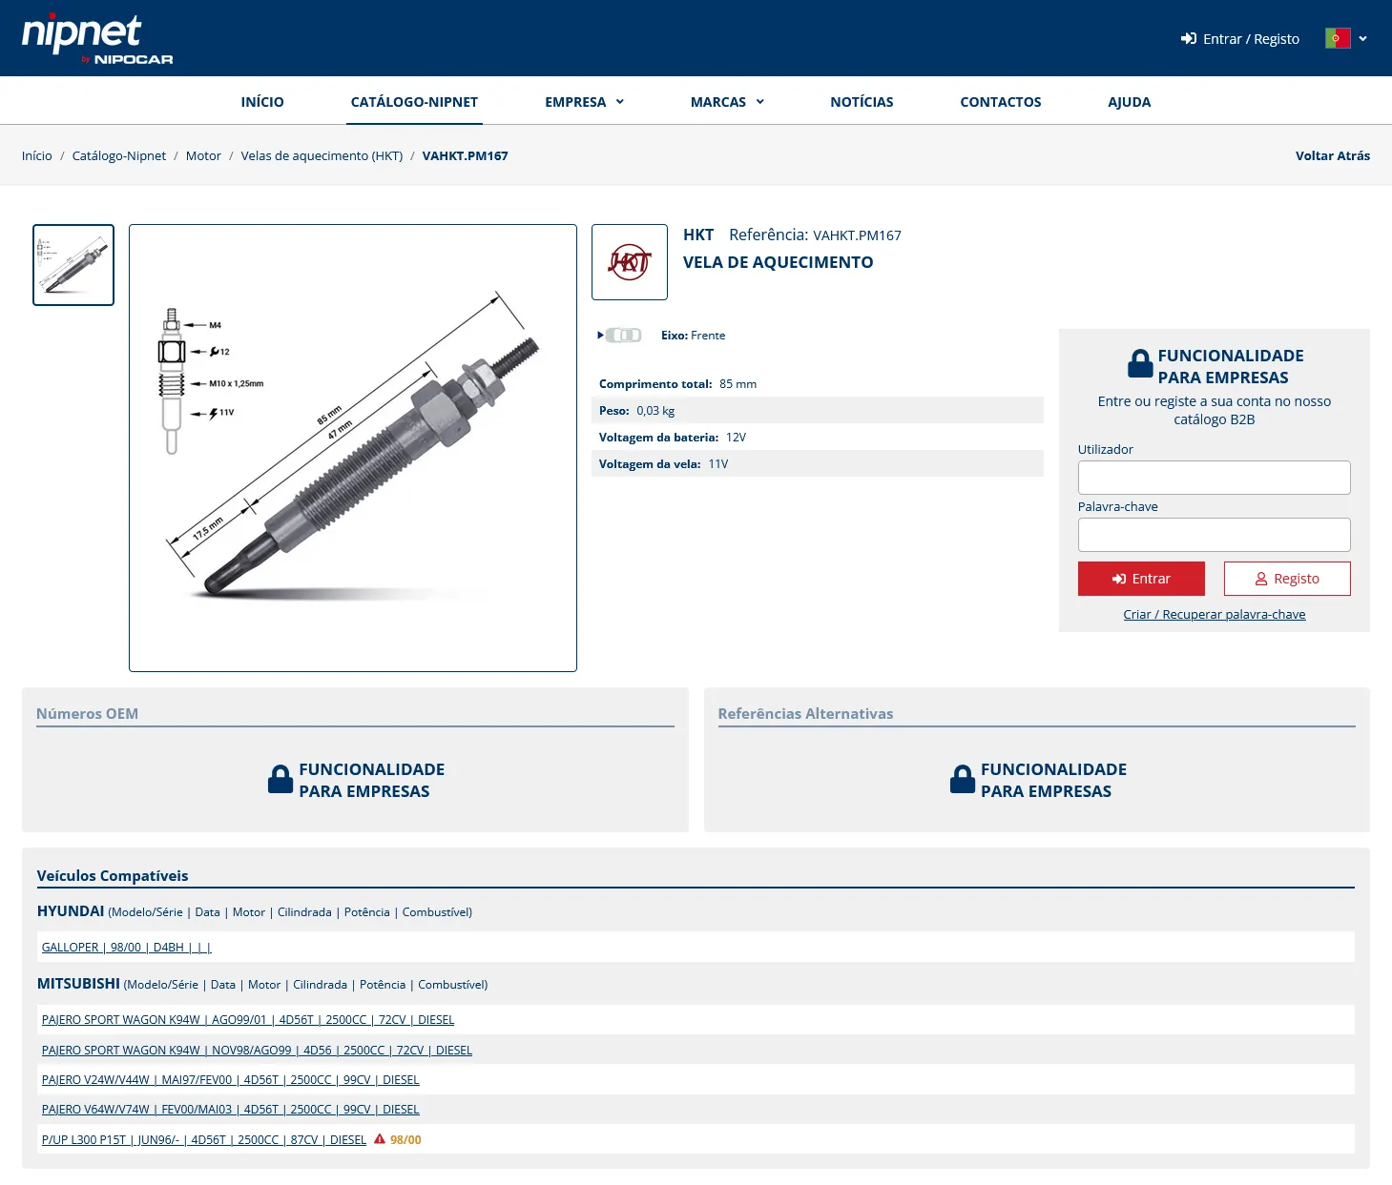The height and width of the screenshot is (1185, 1392).
Task: Click the Utilizador input field
Action: point(1214,477)
